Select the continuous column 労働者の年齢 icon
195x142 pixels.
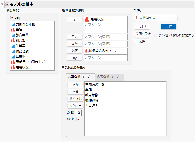pos(13,24)
